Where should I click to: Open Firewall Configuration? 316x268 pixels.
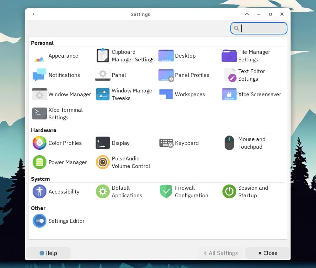(x=166, y=192)
